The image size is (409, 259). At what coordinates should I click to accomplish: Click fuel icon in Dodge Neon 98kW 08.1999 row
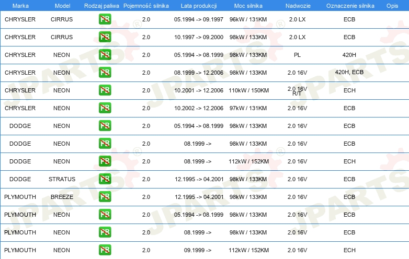click(x=105, y=143)
